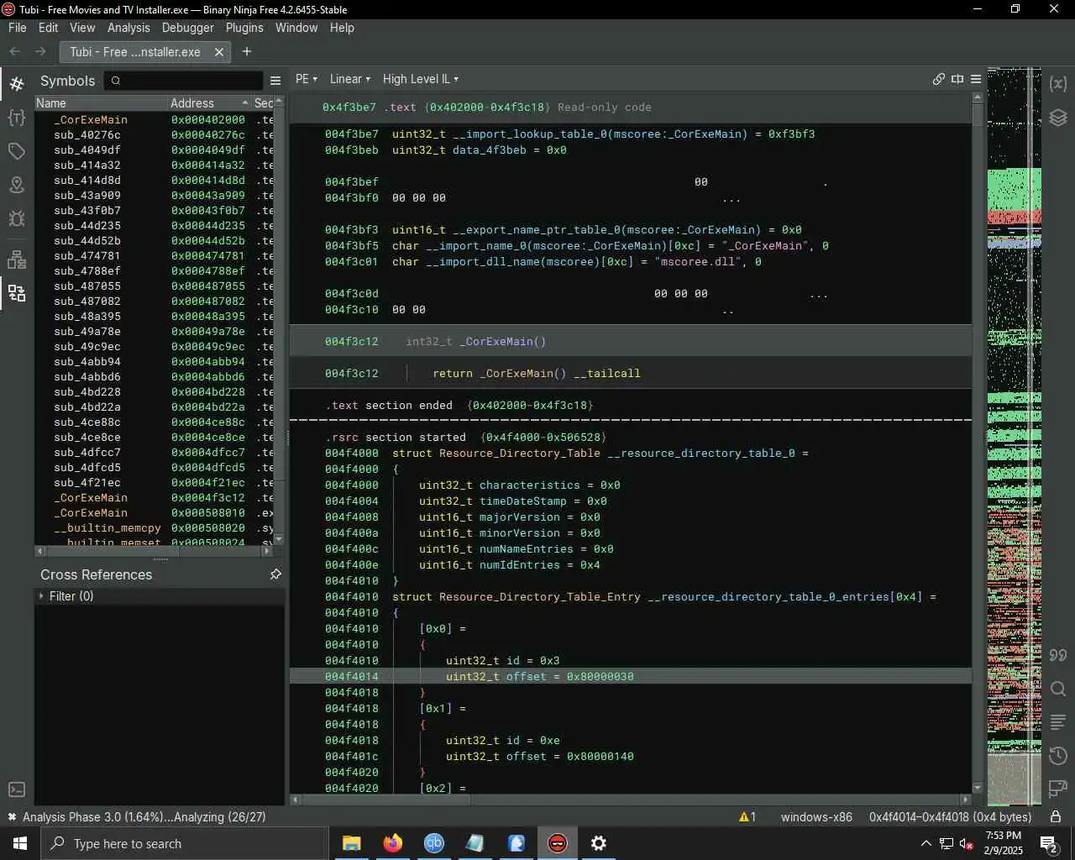Image resolution: width=1075 pixels, height=860 pixels.
Task: Pin the Cross References panel
Action: 275,574
